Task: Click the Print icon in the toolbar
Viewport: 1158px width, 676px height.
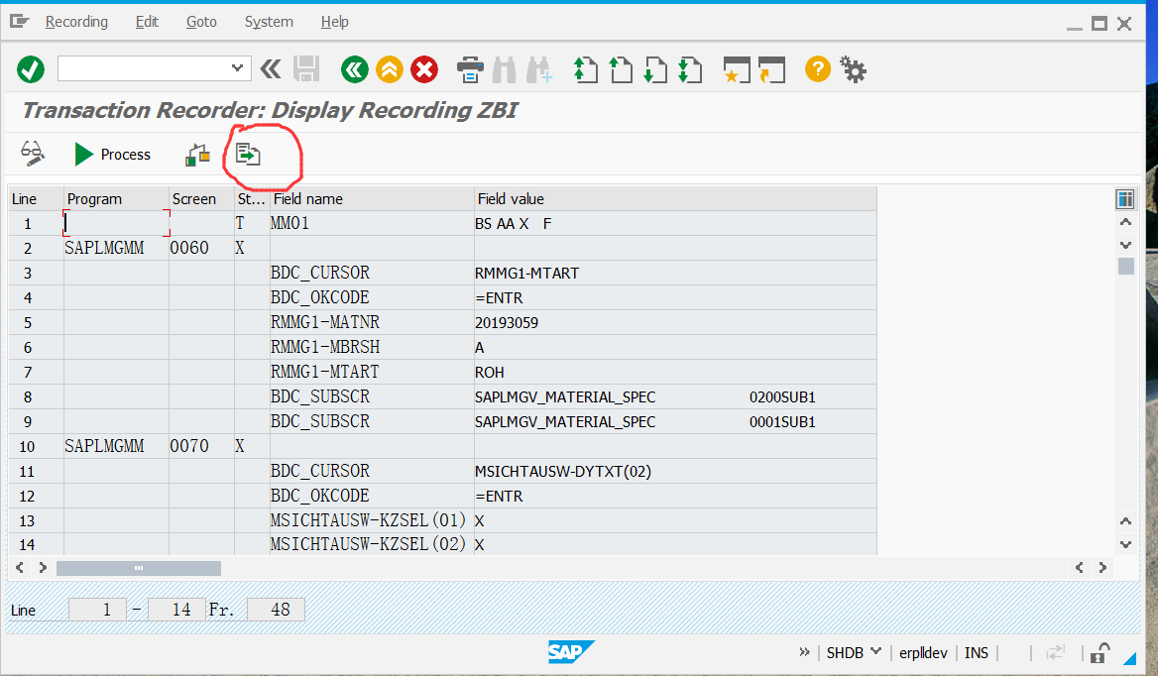Action: [470, 68]
